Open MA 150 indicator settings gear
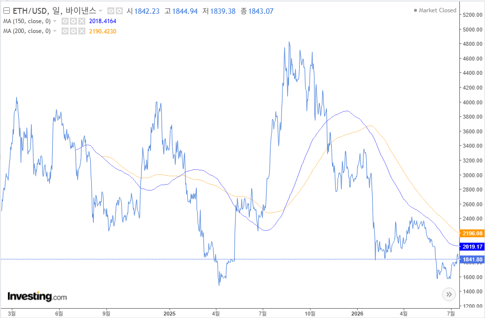The height and width of the screenshot is (318, 485). point(73,21)
